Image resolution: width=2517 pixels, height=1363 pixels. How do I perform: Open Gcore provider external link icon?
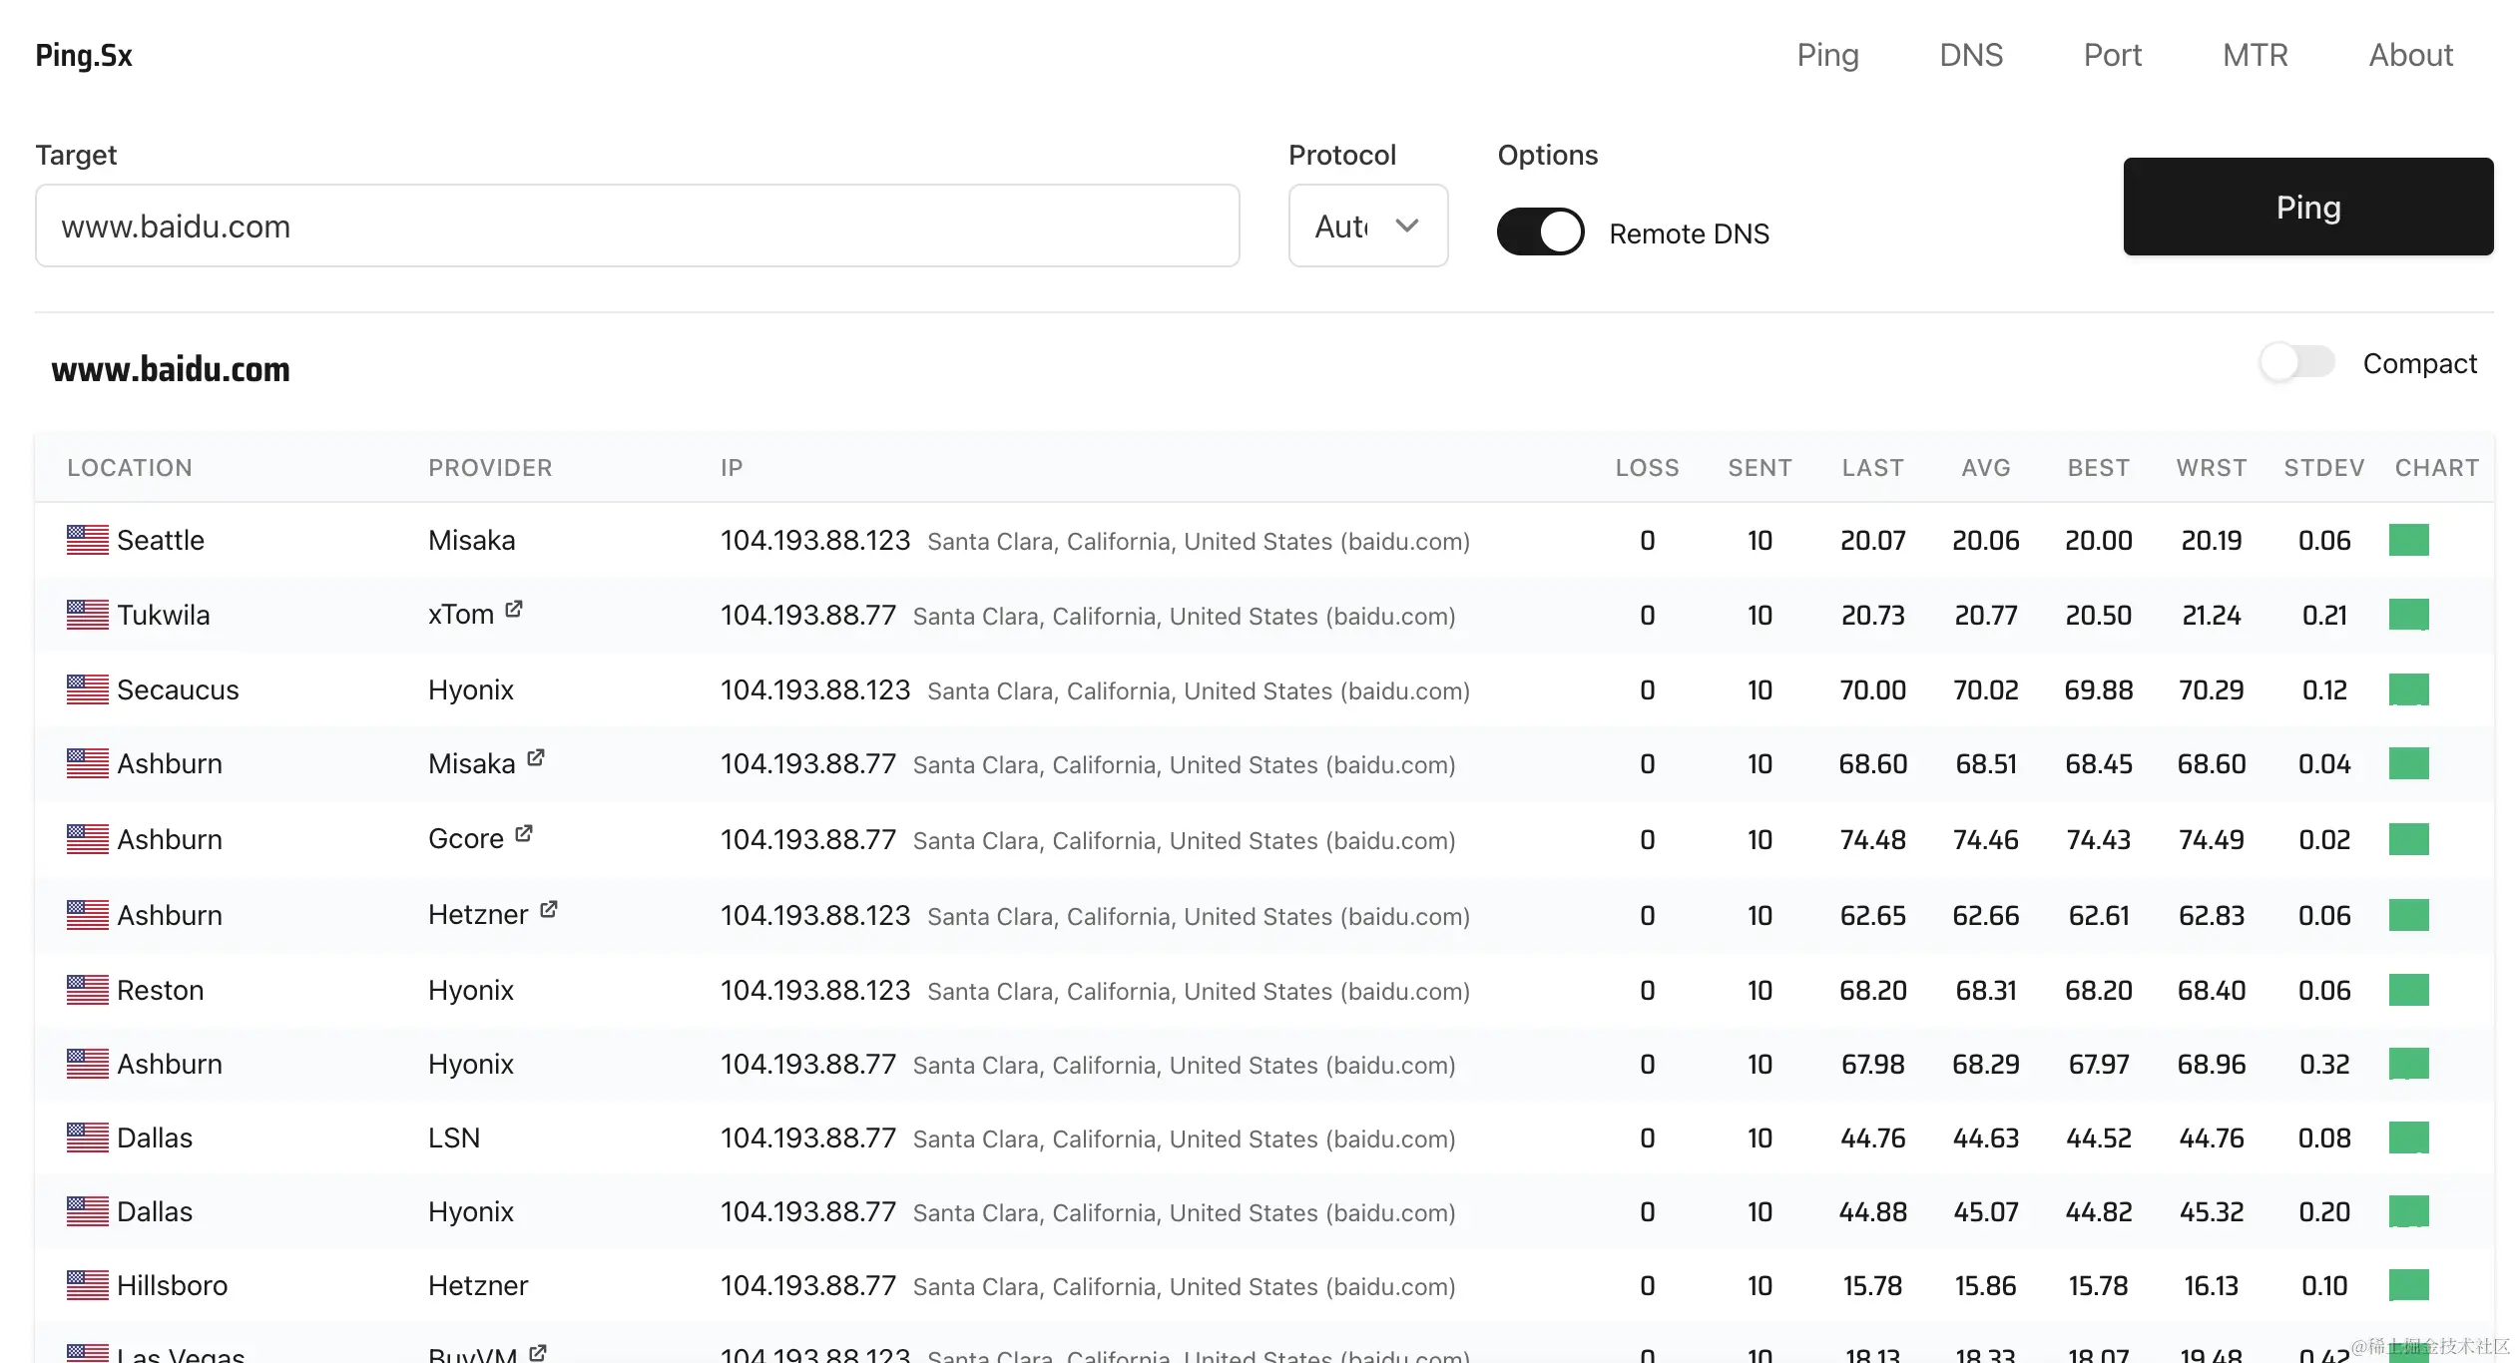(524, 833)
